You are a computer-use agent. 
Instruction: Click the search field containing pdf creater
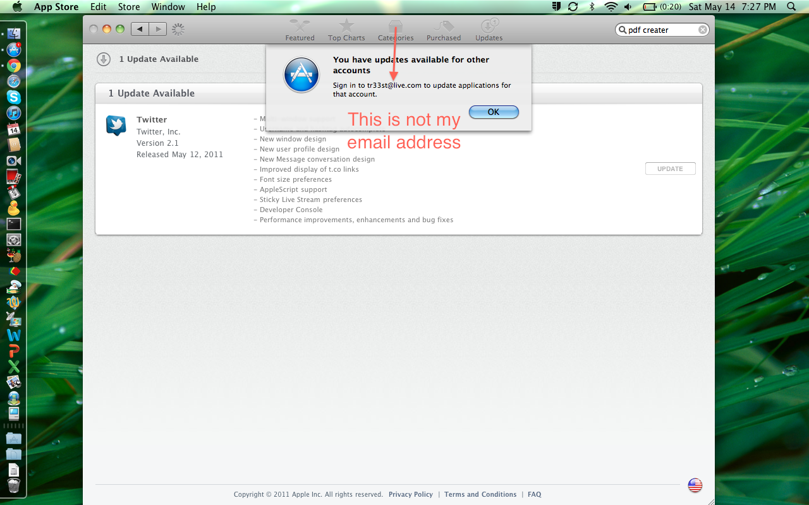click(x=662, y=30)
